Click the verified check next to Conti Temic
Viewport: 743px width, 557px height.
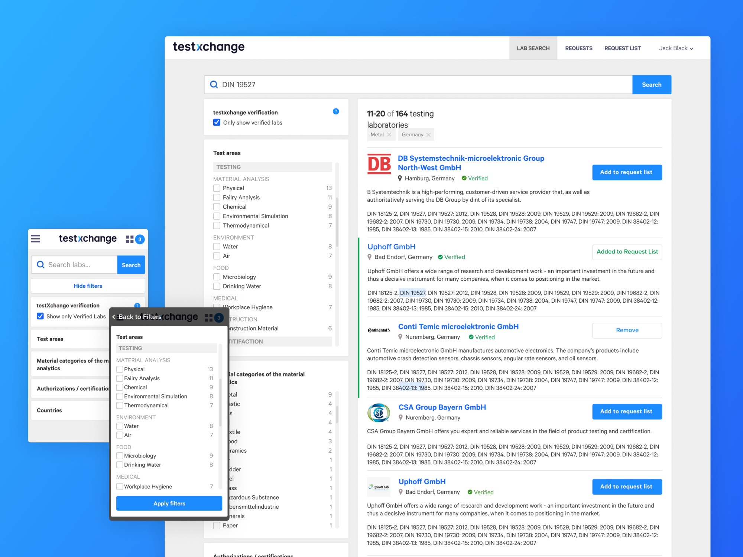[471, 337]
